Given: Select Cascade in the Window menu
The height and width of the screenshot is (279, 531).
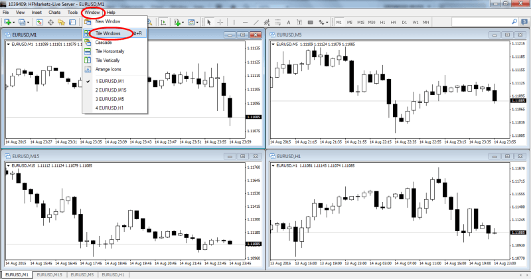Looking at the screenshot, I should coord(103,42).
